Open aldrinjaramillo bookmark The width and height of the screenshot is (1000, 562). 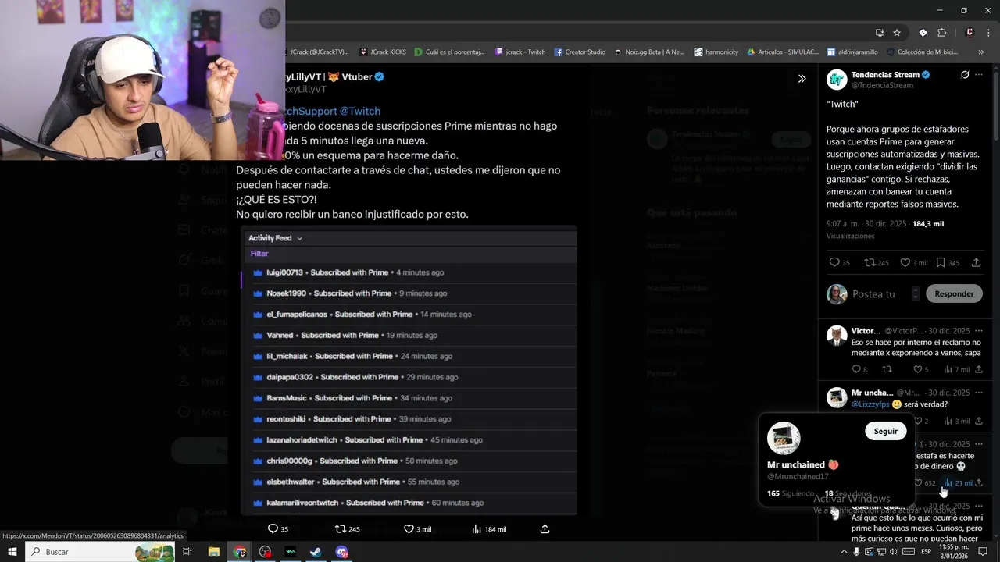point(853,52)
